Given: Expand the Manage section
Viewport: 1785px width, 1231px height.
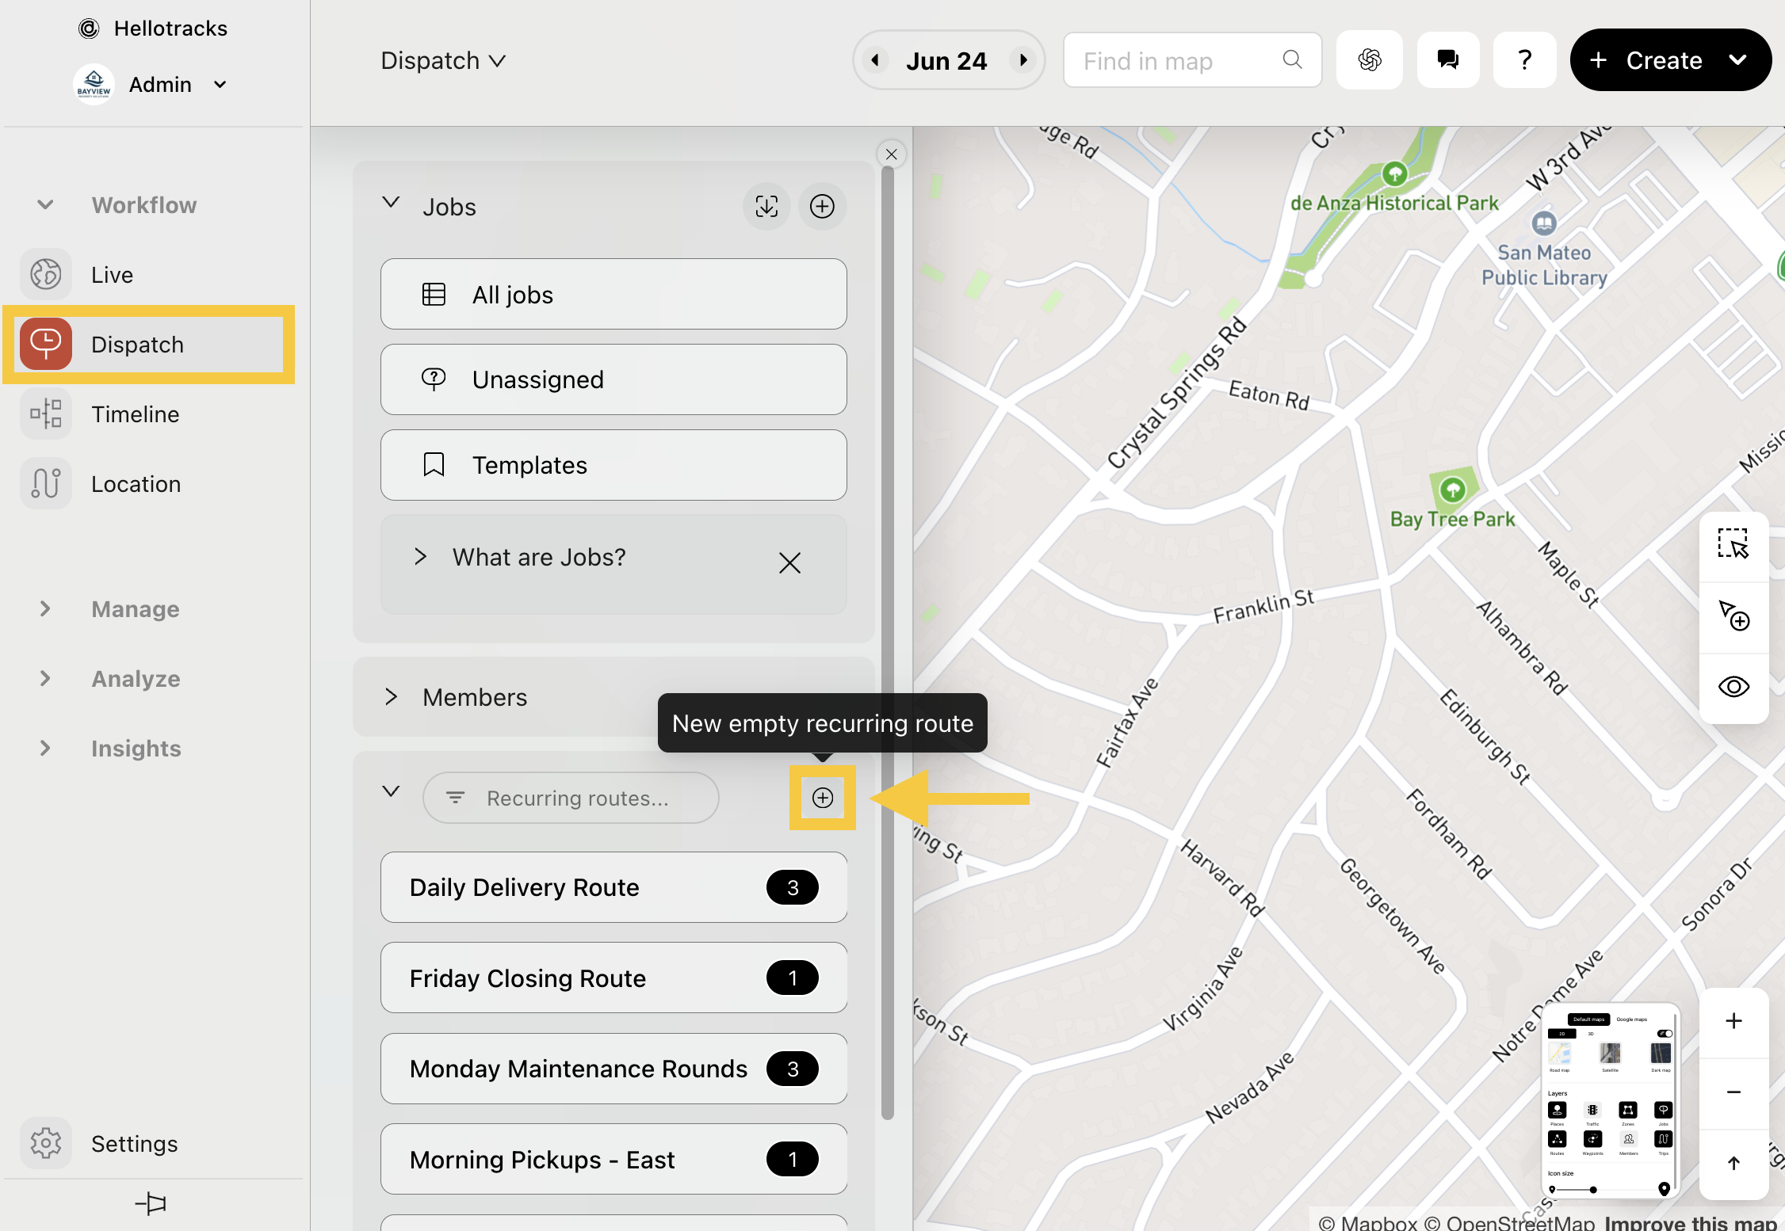Looking at the screenshot, I should [x=45, y=609].
